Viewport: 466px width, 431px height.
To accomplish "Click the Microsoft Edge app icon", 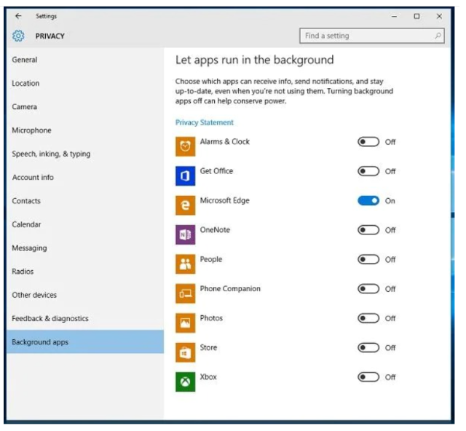I will coord(186,205).
